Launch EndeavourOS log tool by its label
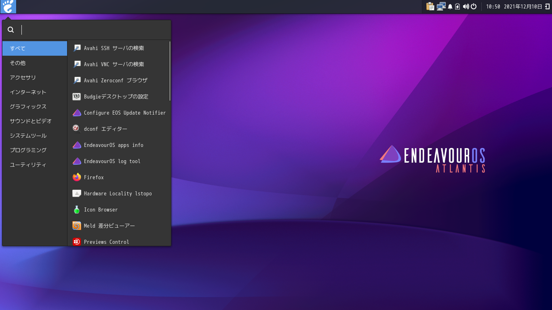The height and width of the screenshot is (310, 552). (x=112, y=161)
